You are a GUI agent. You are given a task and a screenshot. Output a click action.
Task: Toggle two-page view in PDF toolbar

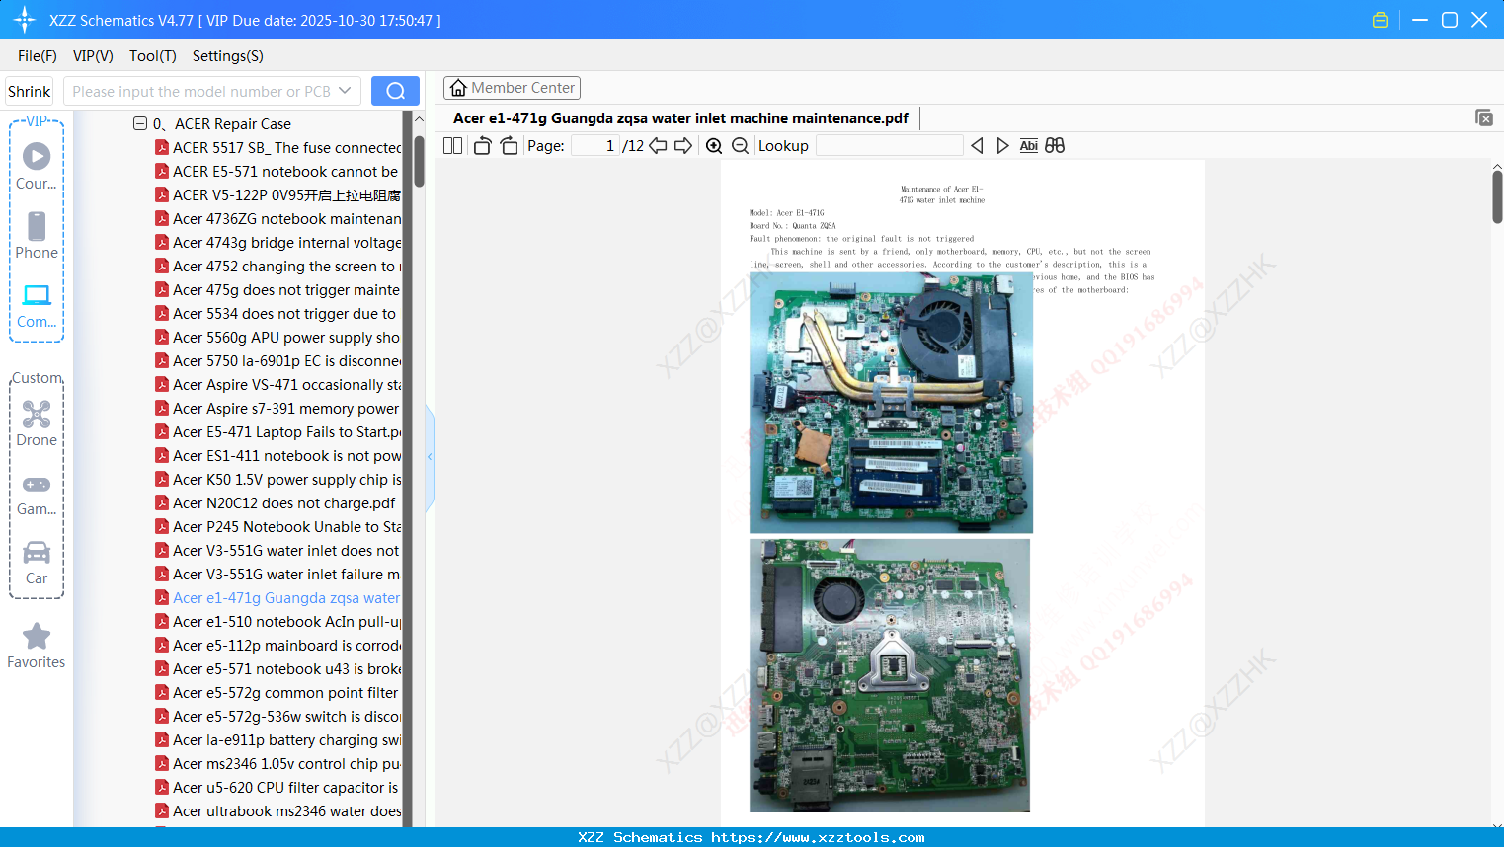click(x=453, y=146)
